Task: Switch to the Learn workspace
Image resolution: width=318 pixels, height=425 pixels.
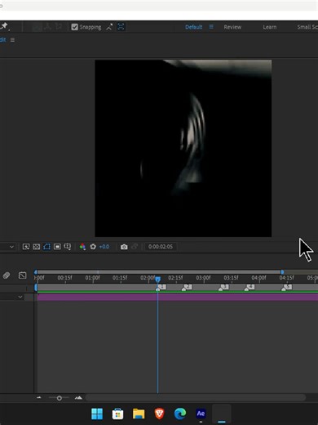Action: [270, 27]
